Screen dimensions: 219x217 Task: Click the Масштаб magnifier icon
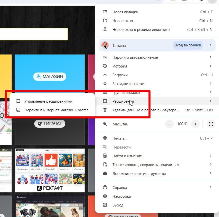tap(105, 124)
